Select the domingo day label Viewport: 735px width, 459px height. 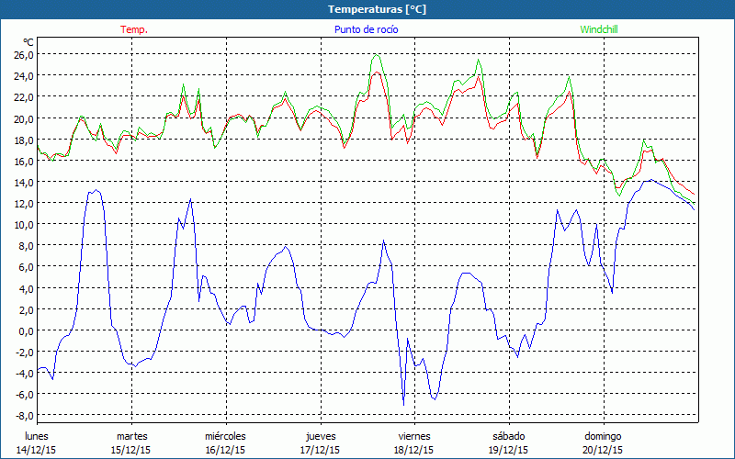point(603,436)
